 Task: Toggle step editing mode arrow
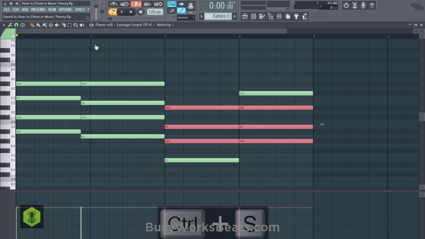pos(181,4)
